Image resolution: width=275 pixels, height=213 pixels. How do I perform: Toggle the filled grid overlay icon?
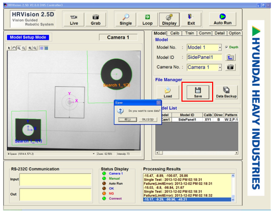46,48
